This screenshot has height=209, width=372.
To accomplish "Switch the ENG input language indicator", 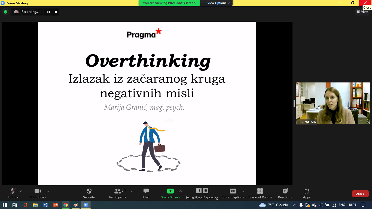I will pos(342,205).
